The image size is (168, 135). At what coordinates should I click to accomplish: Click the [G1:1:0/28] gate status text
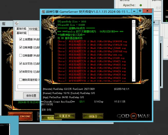(x=47, y=104)
